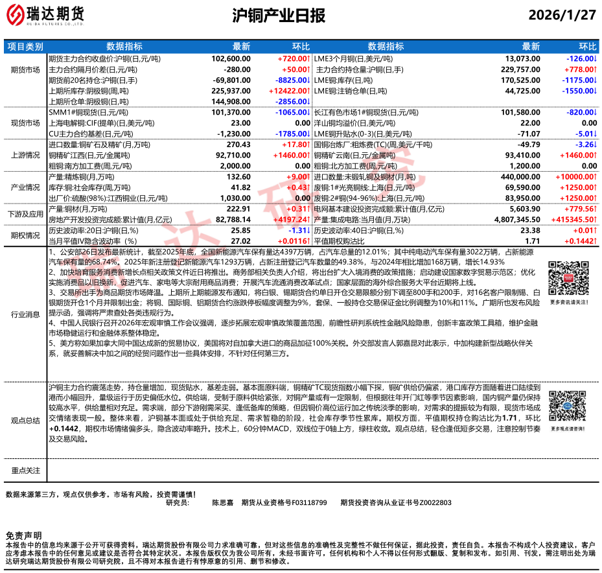This screenshot has height=573, width=602.
Task: Select the 下游及应用 category cell
Action: 25,213
